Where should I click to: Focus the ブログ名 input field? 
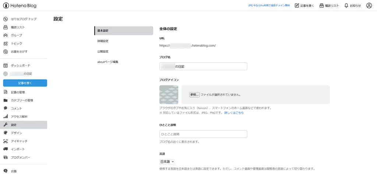[x=203, y=66]
